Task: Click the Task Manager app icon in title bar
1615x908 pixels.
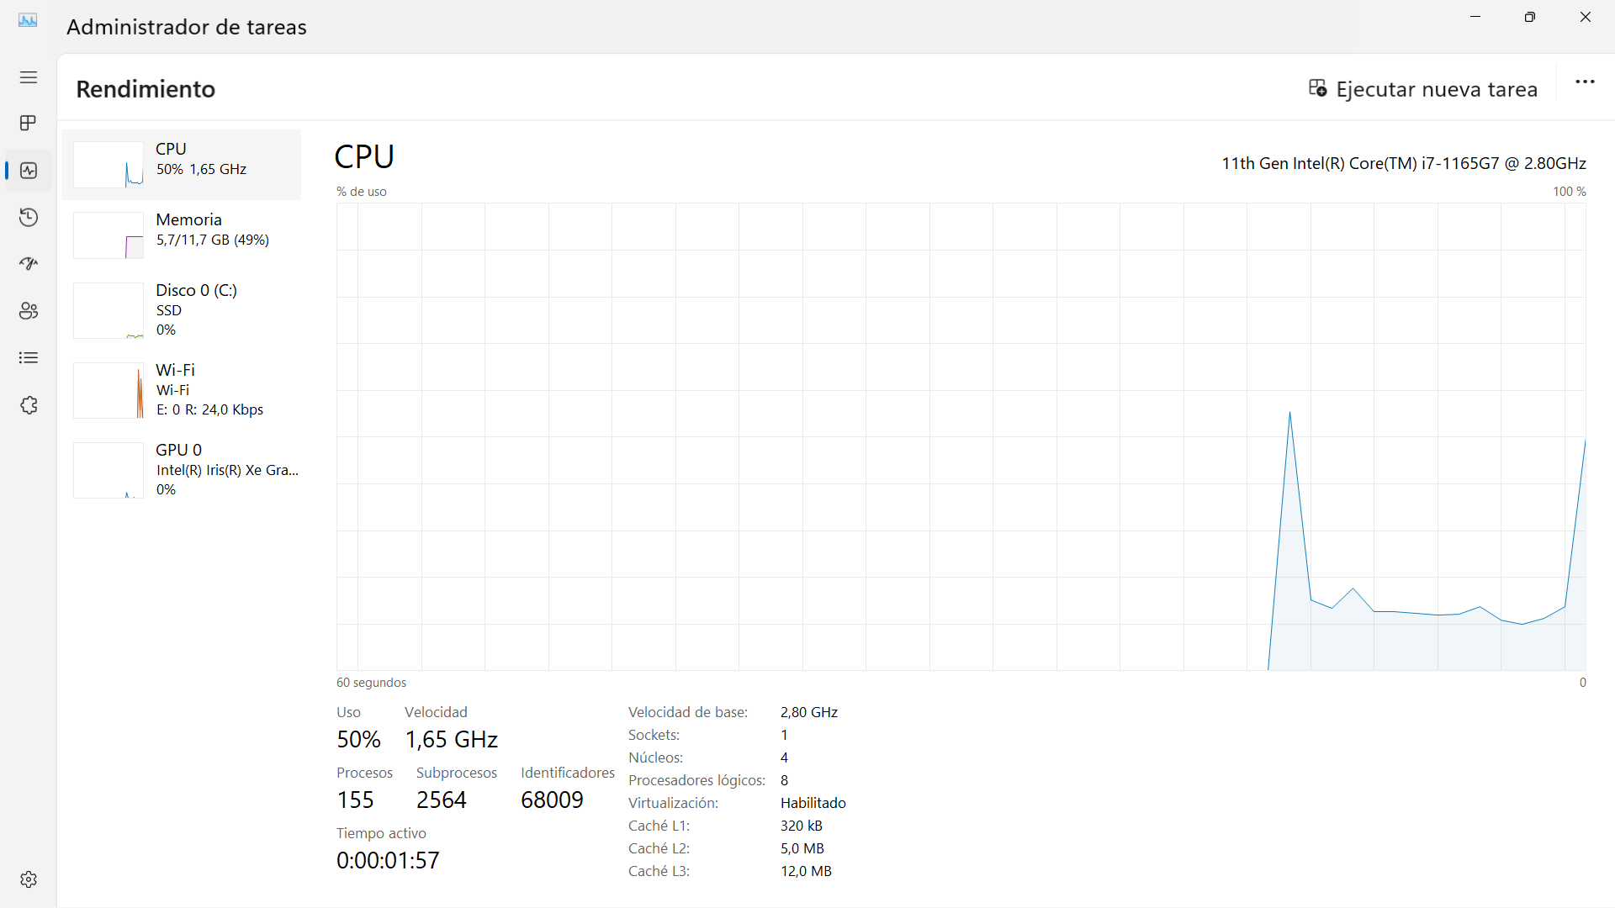Action: click(x=28, y=20)
